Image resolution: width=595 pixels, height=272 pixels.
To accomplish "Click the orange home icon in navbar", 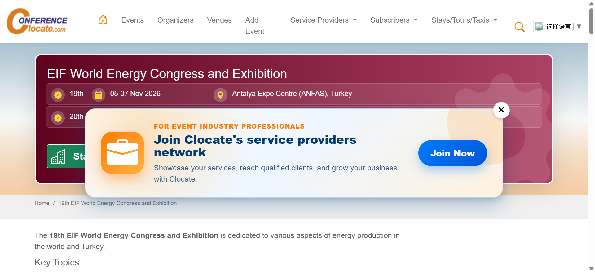I will point(103,20).
